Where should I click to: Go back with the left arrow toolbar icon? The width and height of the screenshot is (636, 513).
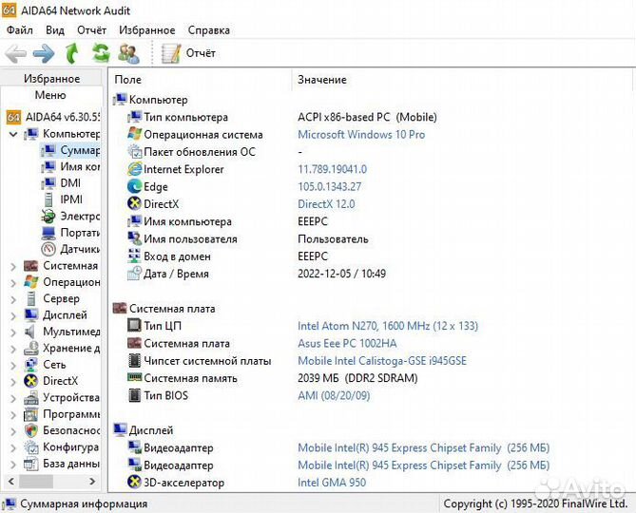tap(16, 53)
